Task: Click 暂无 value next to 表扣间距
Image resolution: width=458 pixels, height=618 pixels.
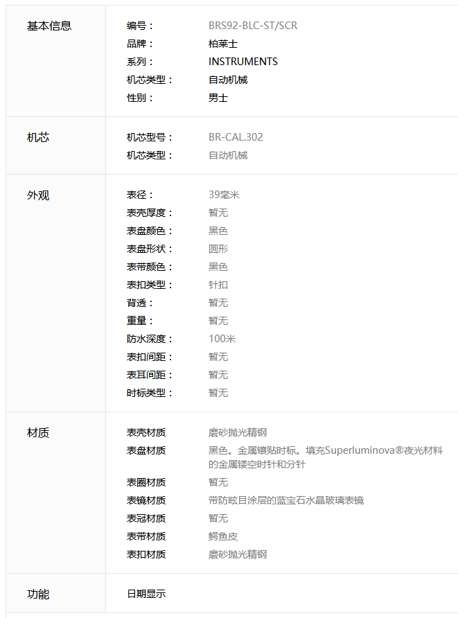Action: pyautogui.click(x=218, y=357)
